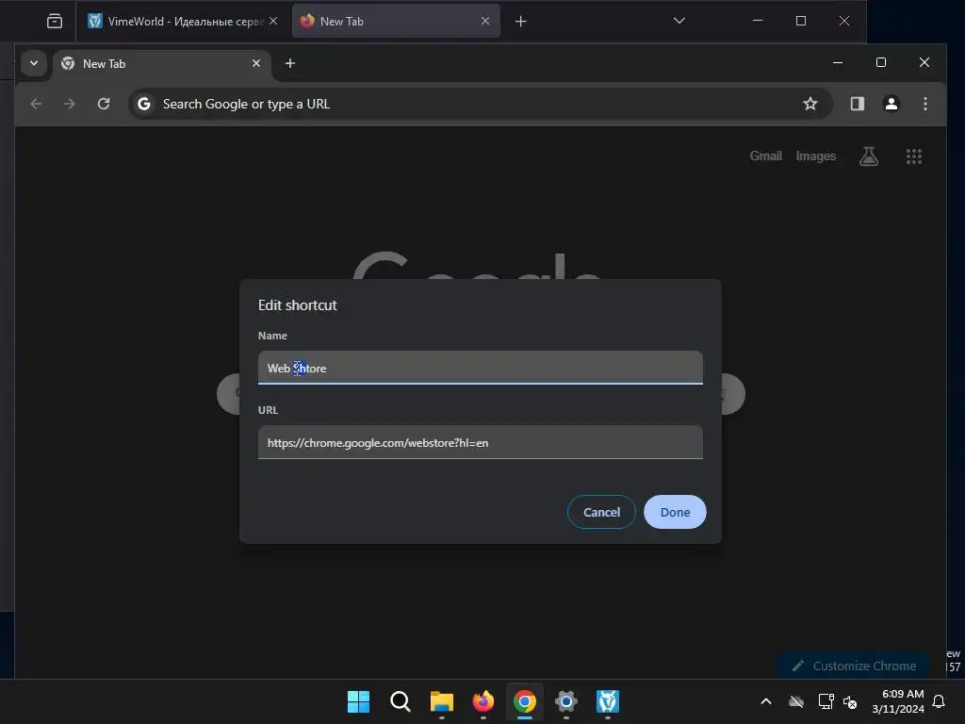Show hidden tray icons

766,701
